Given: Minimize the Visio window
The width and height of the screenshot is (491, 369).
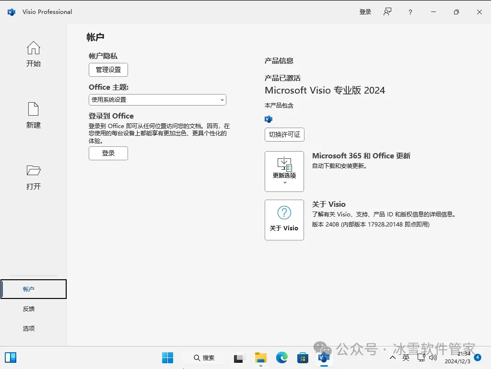Looking at the screenshot, I should click(433, 12).
